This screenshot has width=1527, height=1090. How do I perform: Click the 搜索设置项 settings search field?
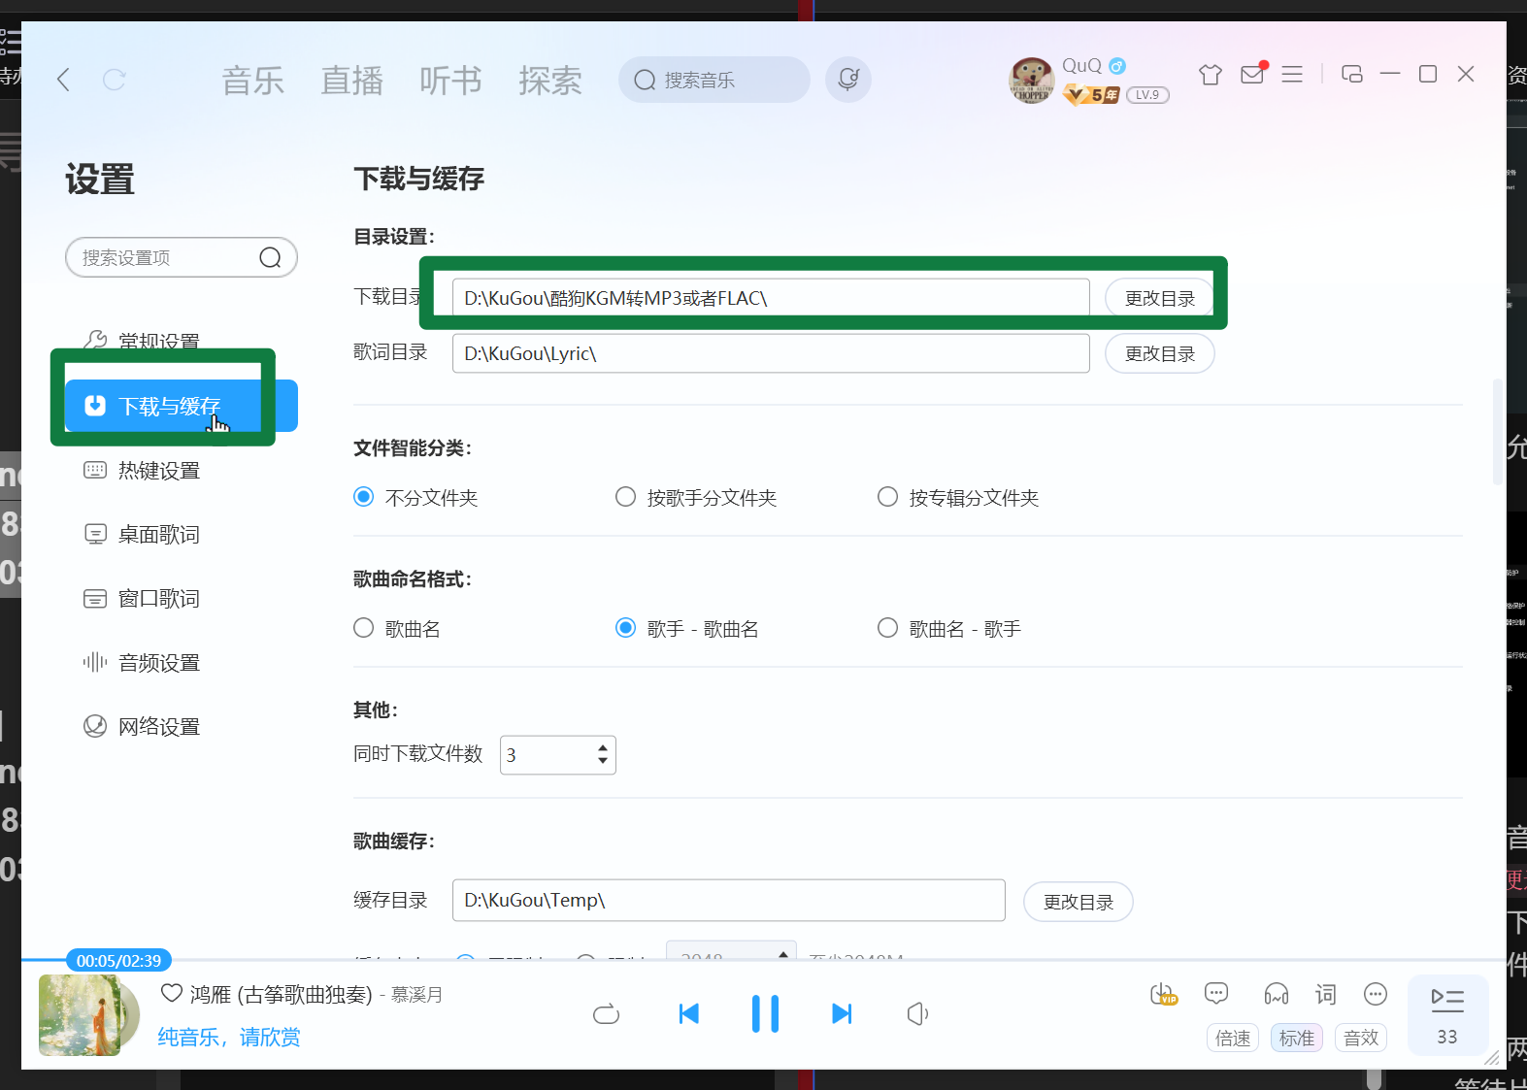(x=182, y=257)
